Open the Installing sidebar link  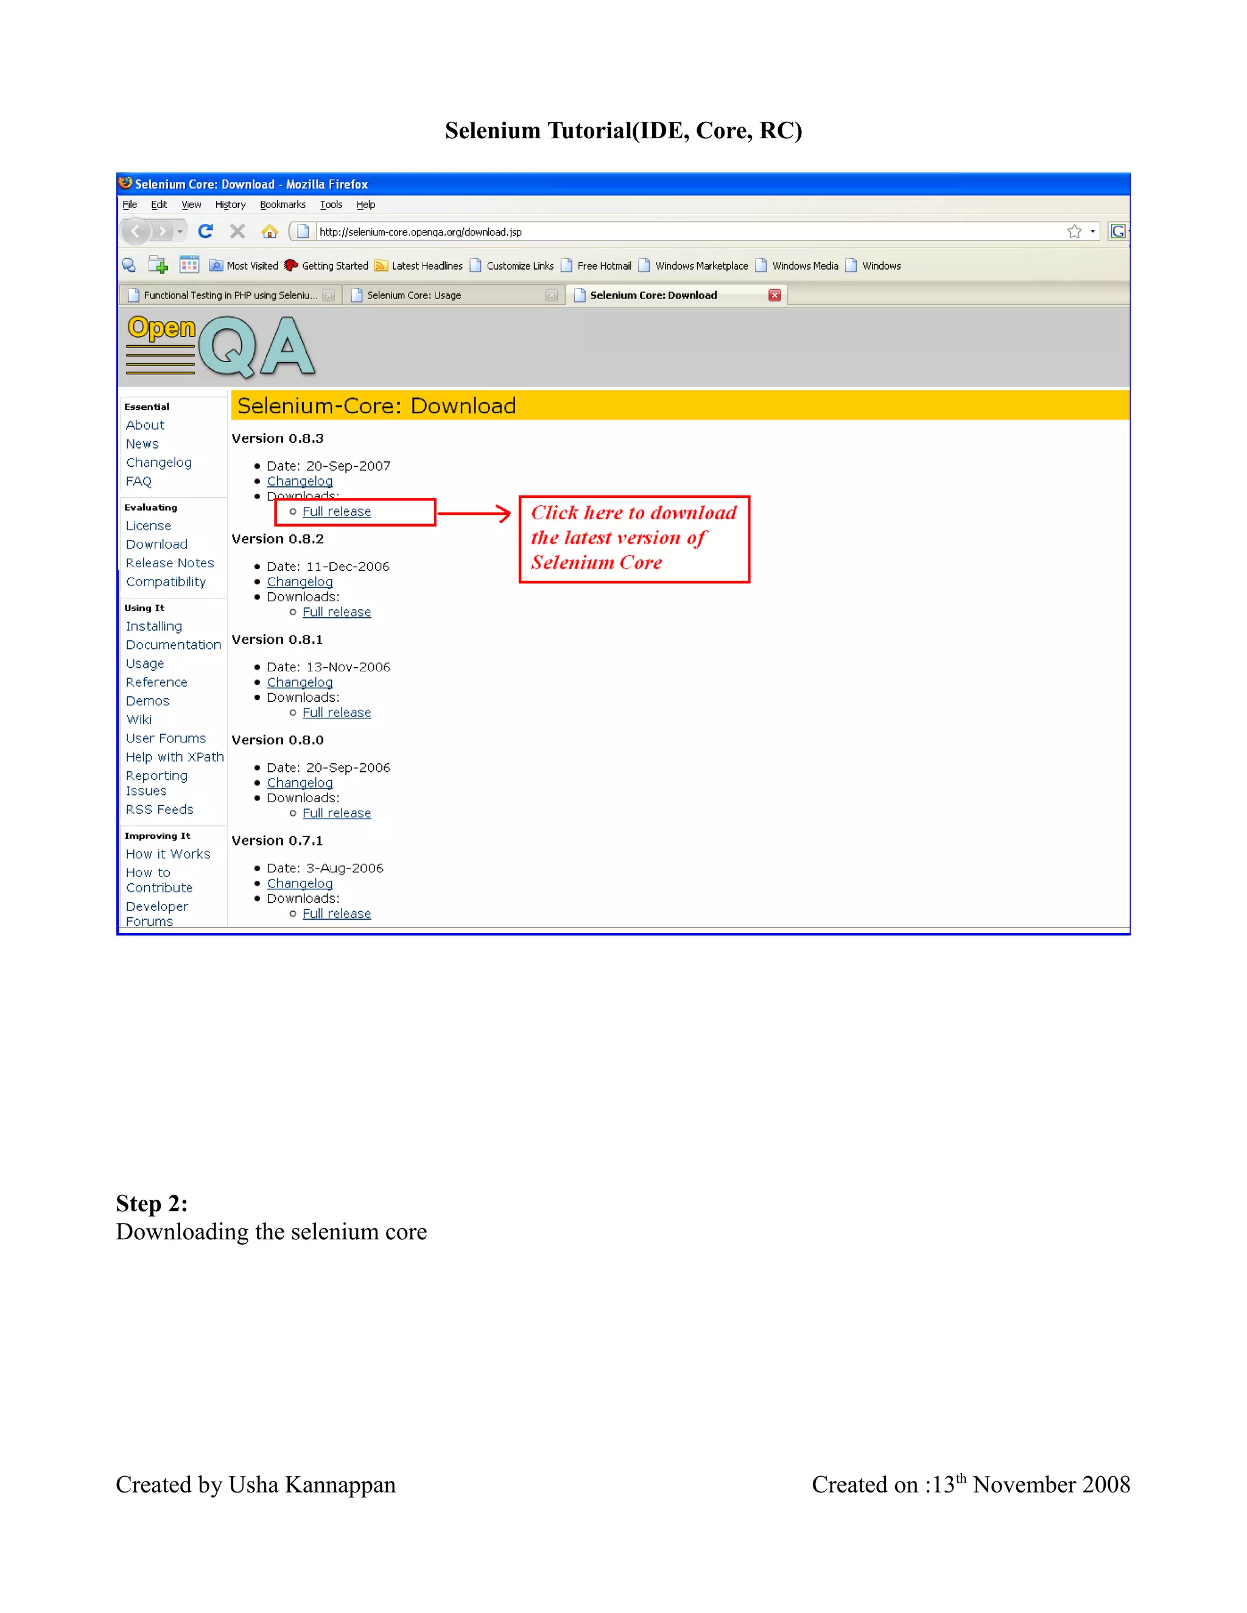[x=153, y=626]
